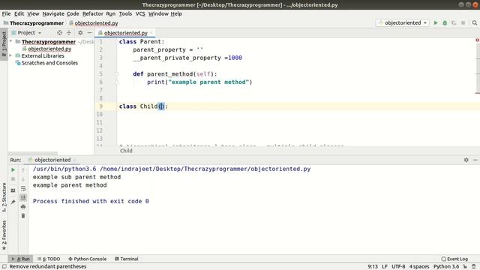The height and width of the screenshot is (270, 480).
Task: Fold the parent_method definition at line 5
Action: (x=117, y=74)
